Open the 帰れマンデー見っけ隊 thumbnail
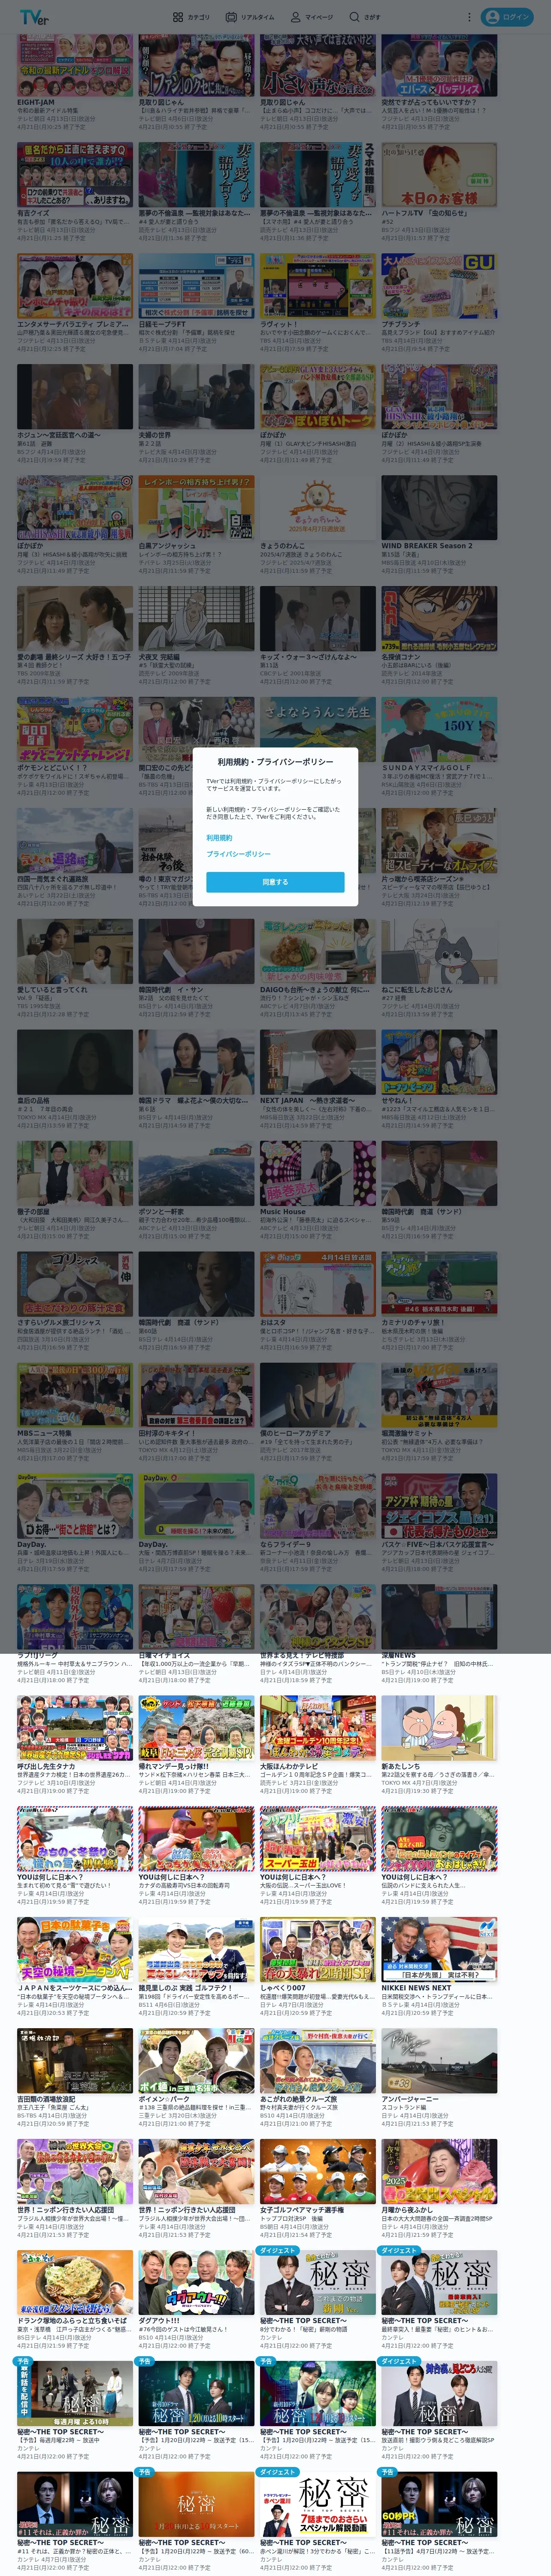 pos(196,1728)
